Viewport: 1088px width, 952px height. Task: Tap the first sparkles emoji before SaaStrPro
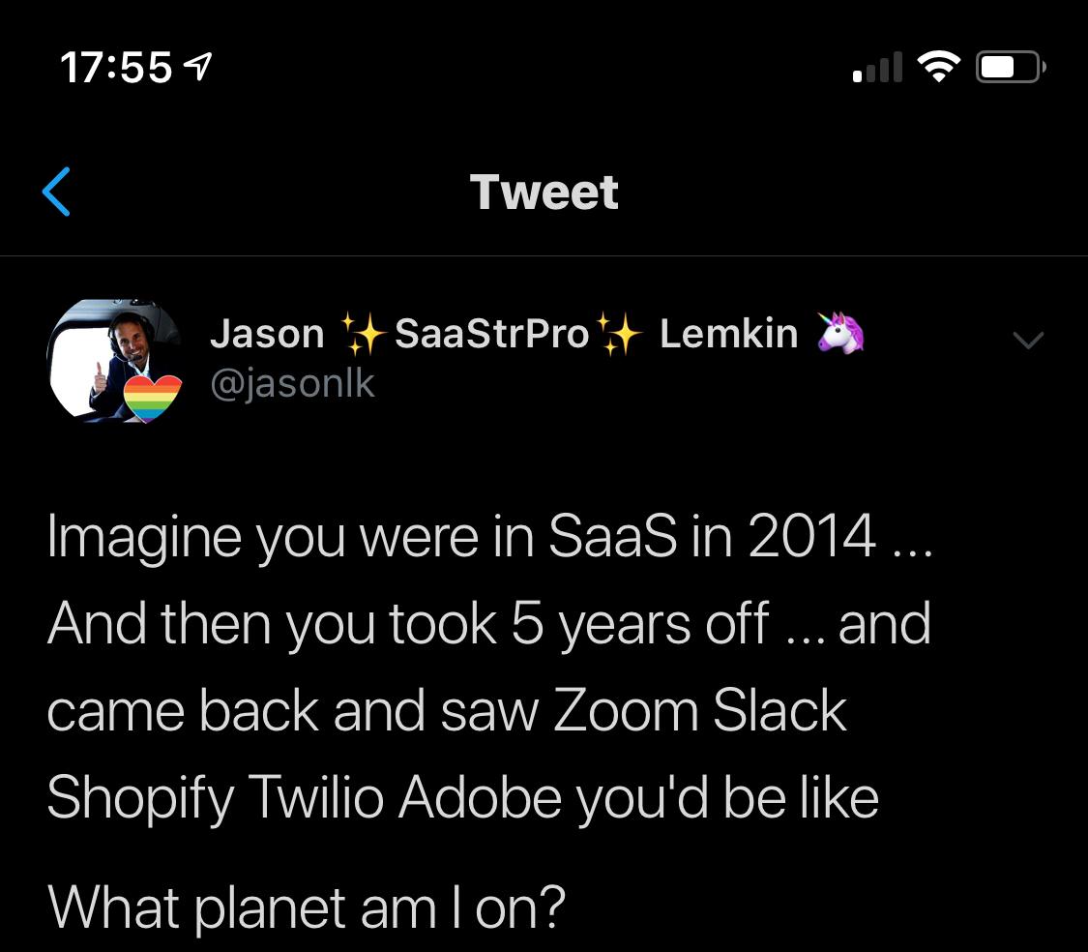[361, 335]
